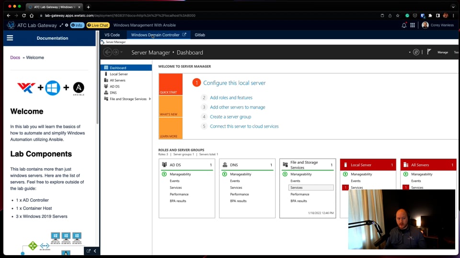
Task: Open a new browser tab
Action: click(x=88, y=7)
